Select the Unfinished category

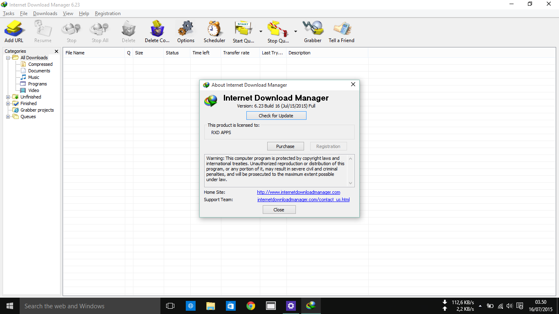(x=31, y=97)
